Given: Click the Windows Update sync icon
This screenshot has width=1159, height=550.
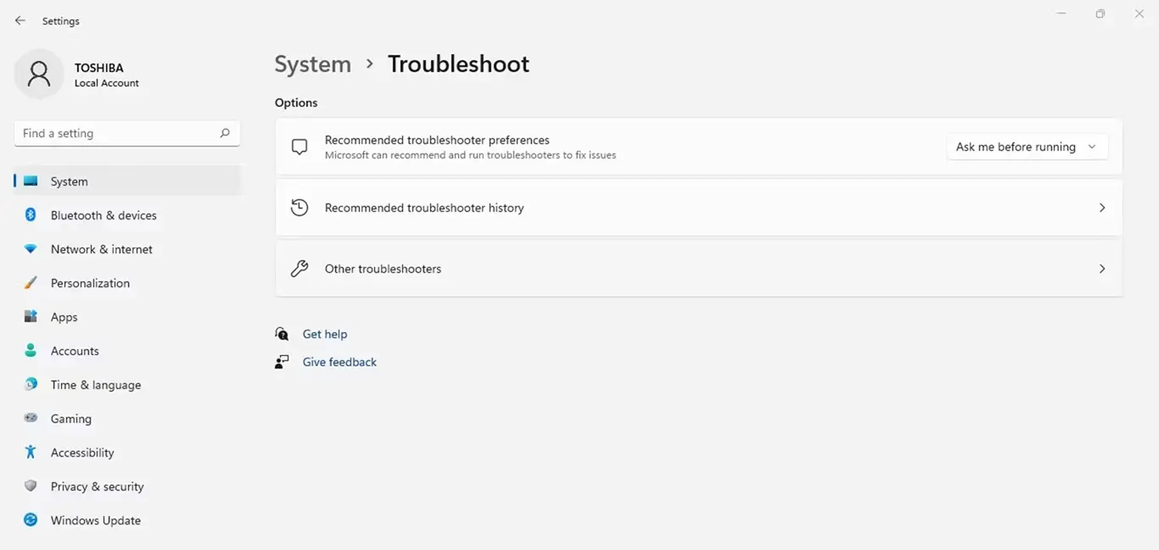Looking at the screenshot, I should point(31,520).
